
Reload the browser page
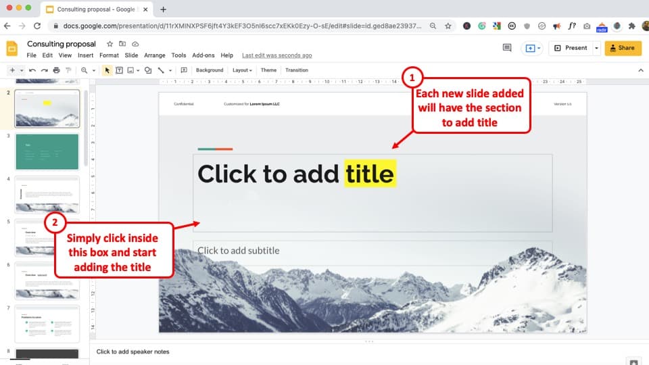(37, 26)
